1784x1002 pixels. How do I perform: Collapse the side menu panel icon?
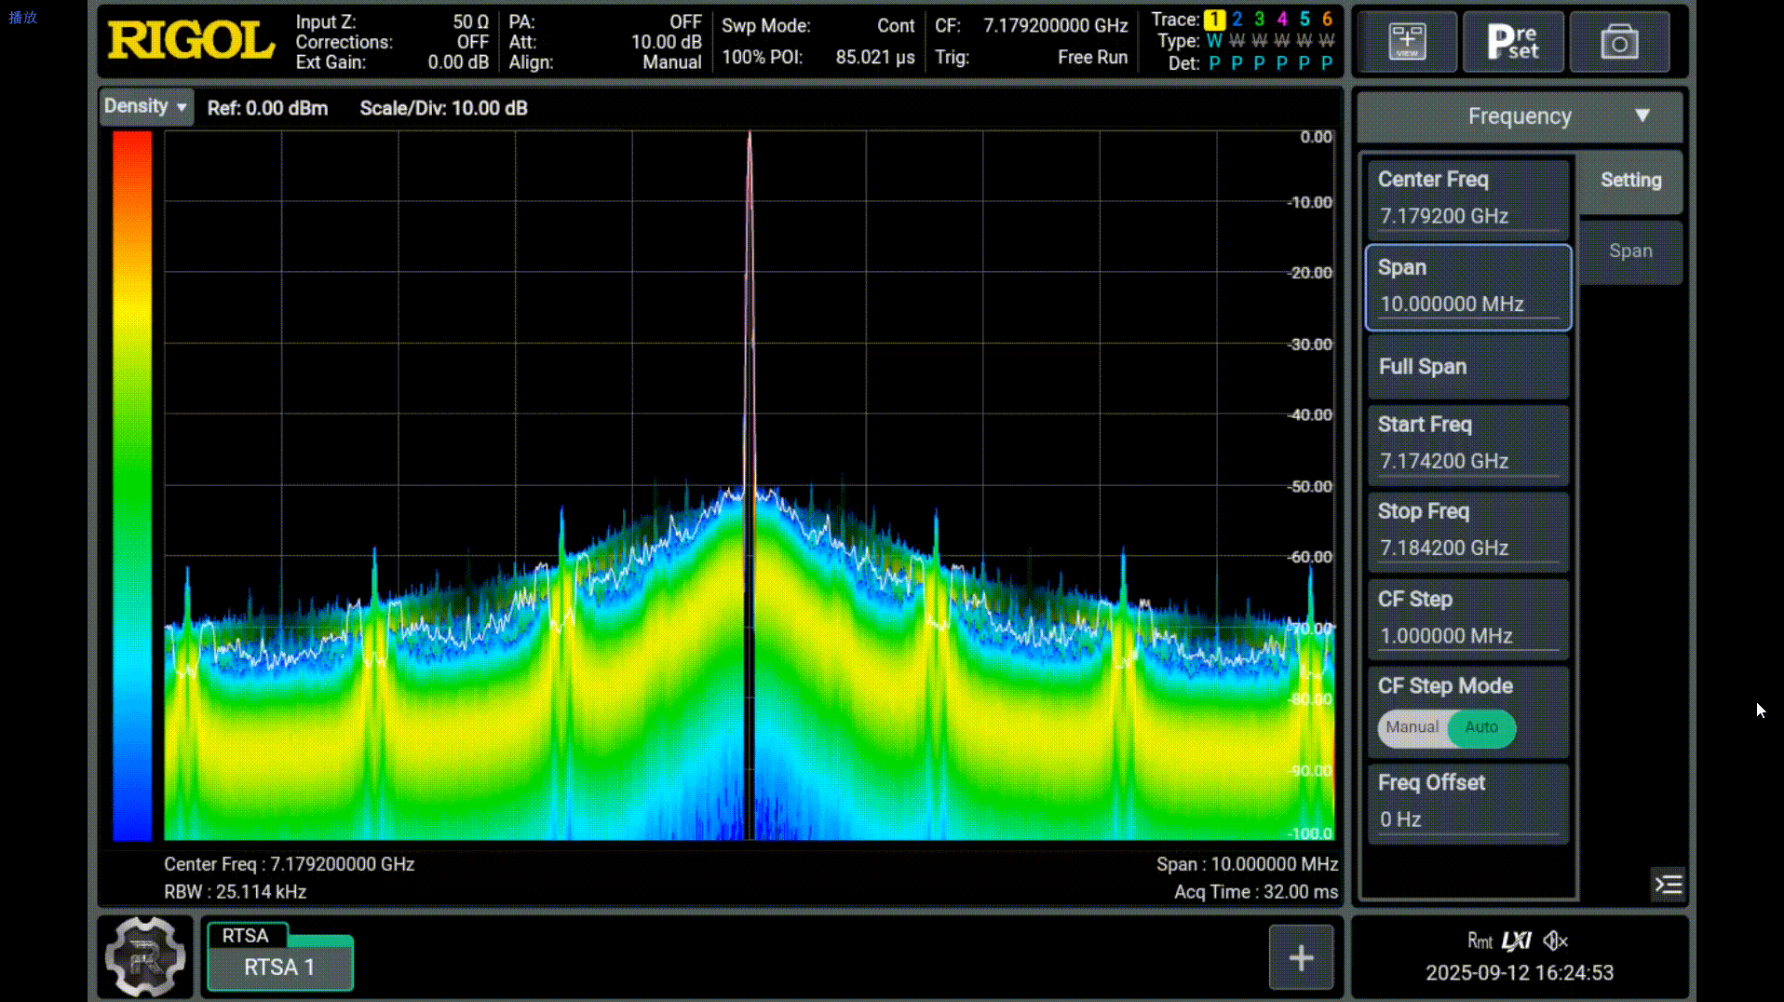click(1668, 884)
